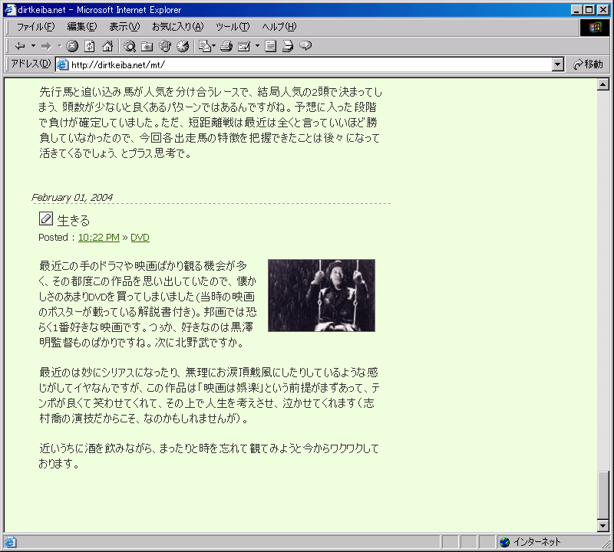Go forward with the Forward arrow
614x552 pixels.
(x=46, y=46)
